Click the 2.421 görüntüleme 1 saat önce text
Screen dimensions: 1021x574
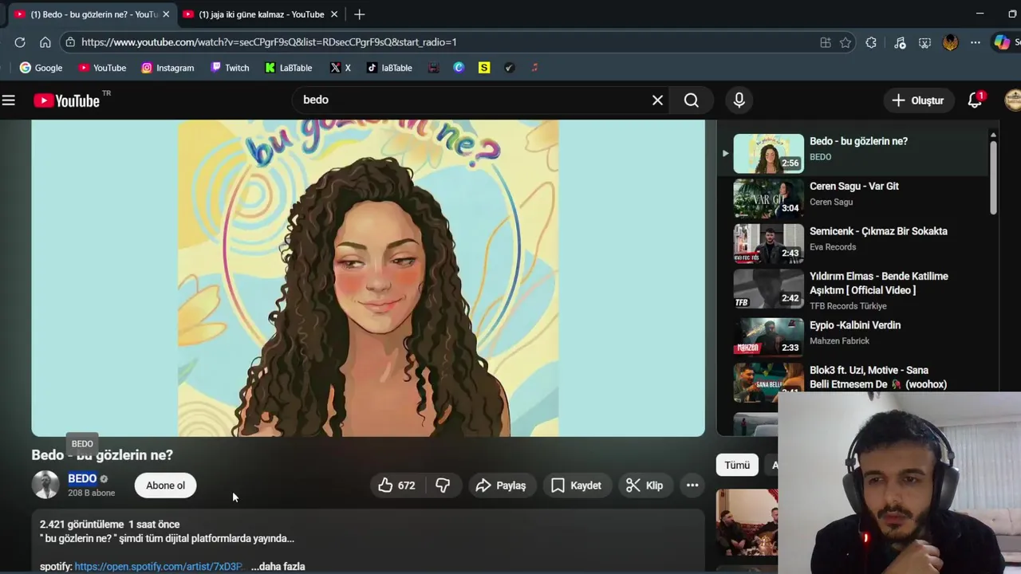[110, 525]
